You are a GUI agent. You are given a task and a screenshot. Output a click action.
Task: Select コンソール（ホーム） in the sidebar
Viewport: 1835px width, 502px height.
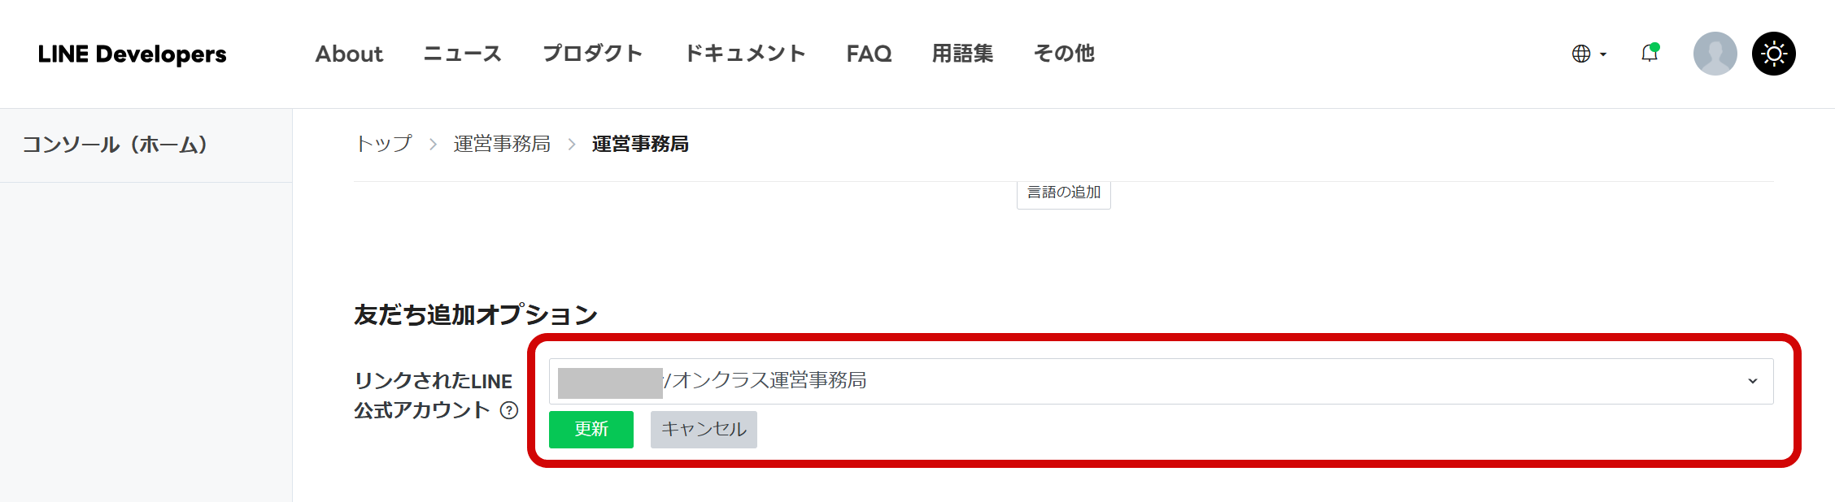click(x=116, y=145)
